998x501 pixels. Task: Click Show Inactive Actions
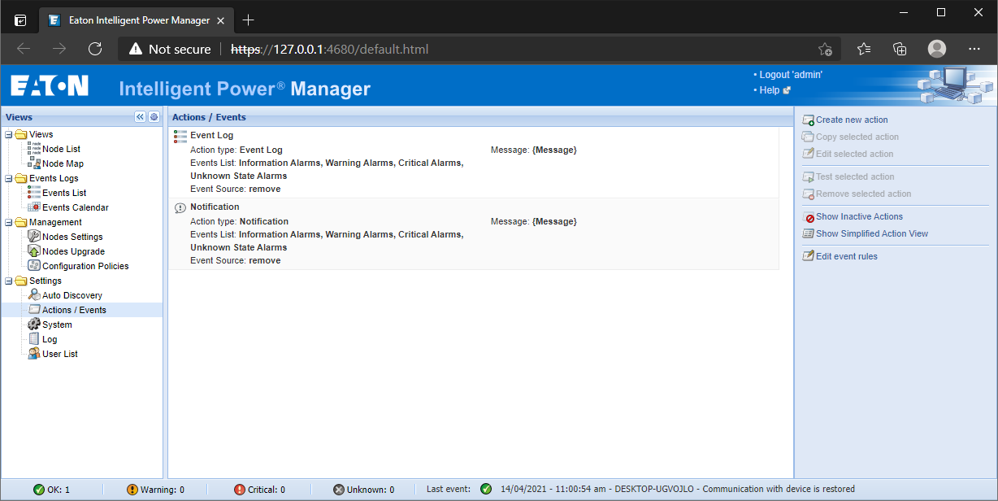coord(859,216)
